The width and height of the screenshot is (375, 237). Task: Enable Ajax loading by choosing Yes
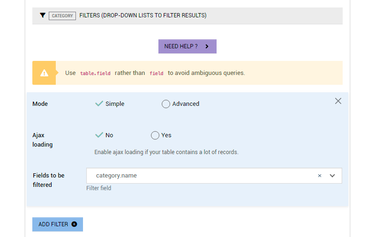coord(161,135)
